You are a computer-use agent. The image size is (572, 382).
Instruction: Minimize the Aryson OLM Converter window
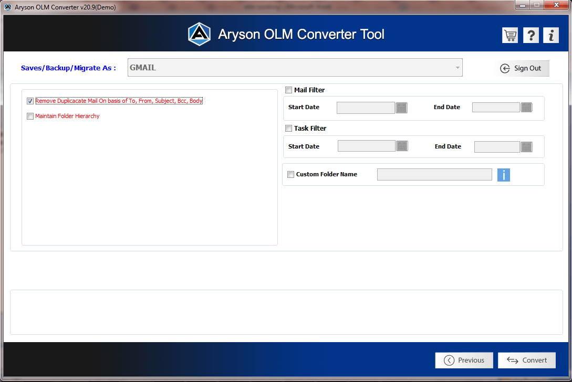523,5
